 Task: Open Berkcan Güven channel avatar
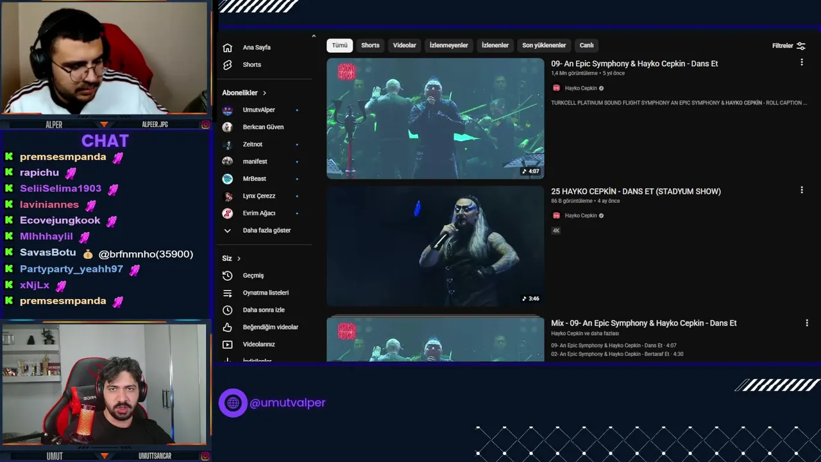227,127
